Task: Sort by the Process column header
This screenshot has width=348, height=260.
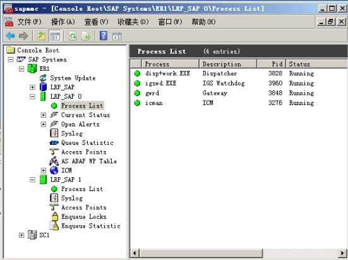Action: [171, 64]
